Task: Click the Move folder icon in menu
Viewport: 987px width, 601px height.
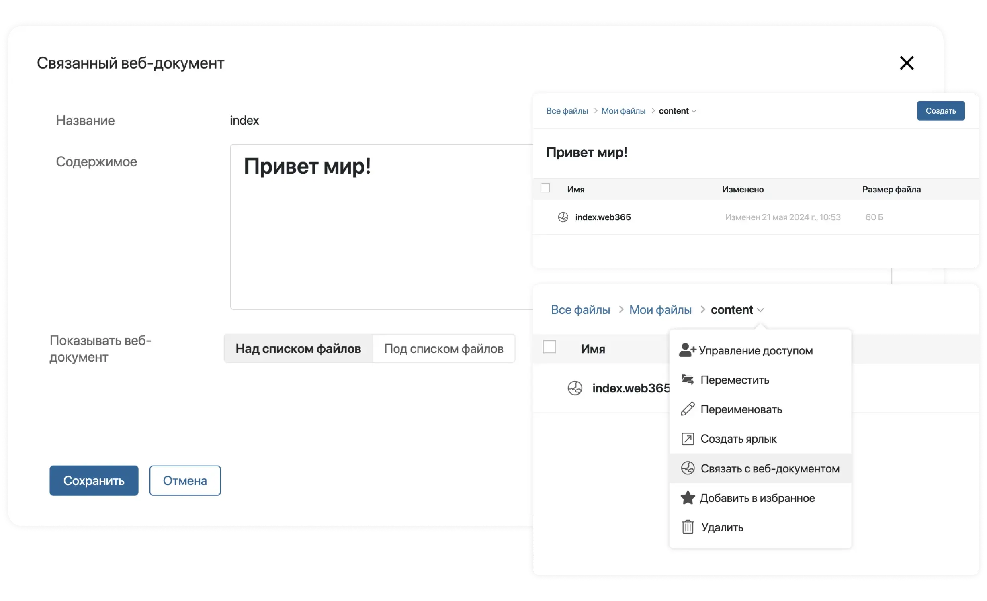Action: 688,380
